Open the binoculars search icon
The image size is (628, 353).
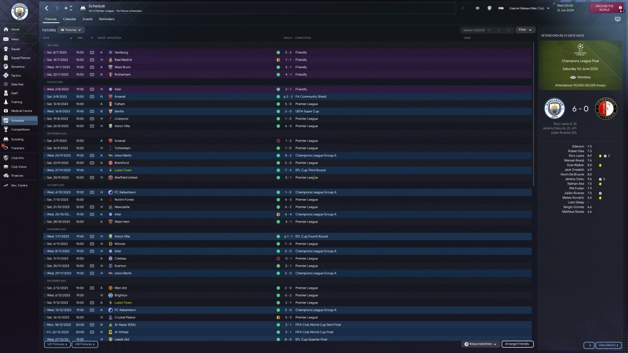(x=82, y=8)
